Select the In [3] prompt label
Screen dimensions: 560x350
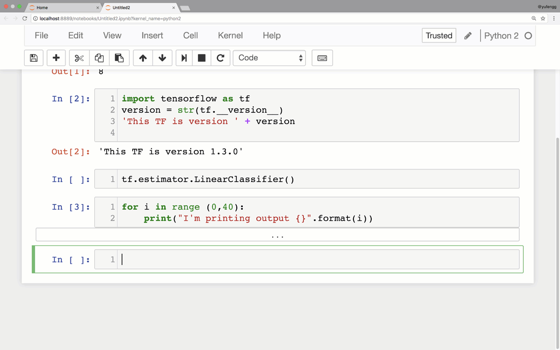pyautogui.click(x=71, y=207)
